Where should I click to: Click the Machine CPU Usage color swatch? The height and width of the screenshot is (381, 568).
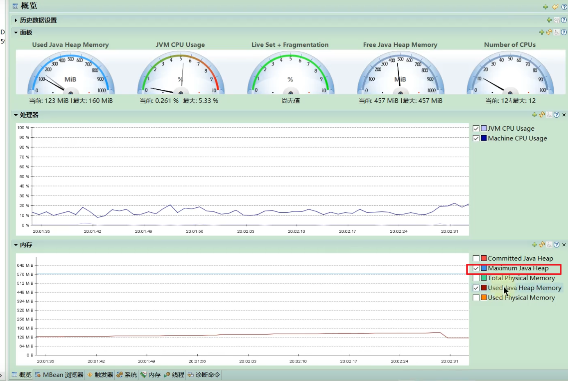484,138
